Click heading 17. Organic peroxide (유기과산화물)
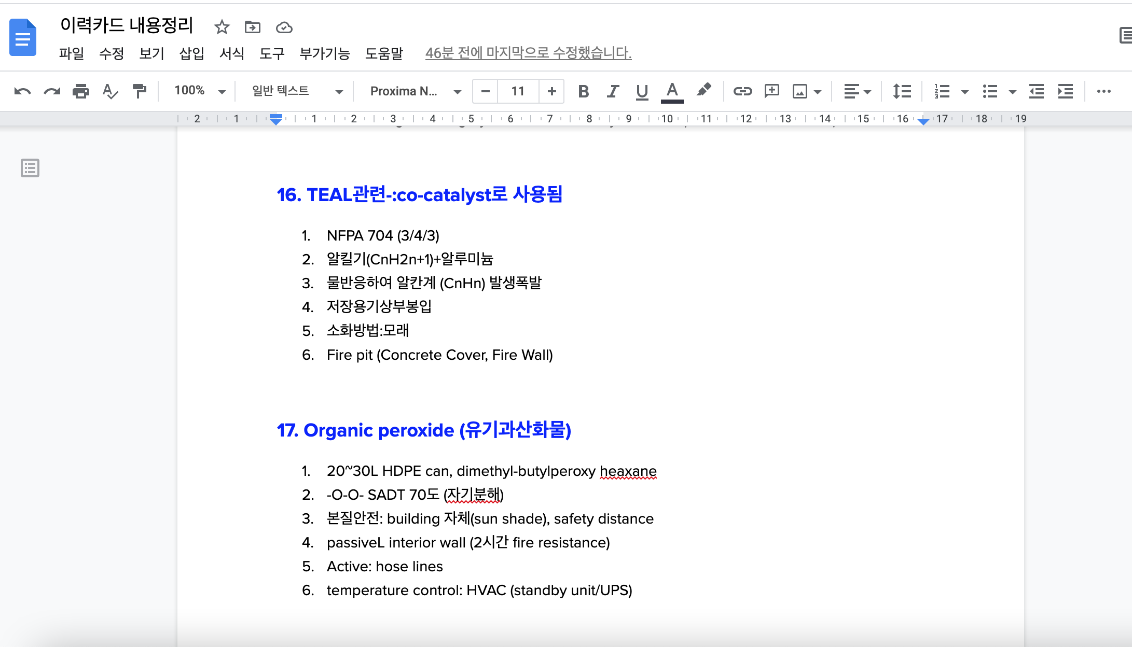 click(x=424, y=430)
